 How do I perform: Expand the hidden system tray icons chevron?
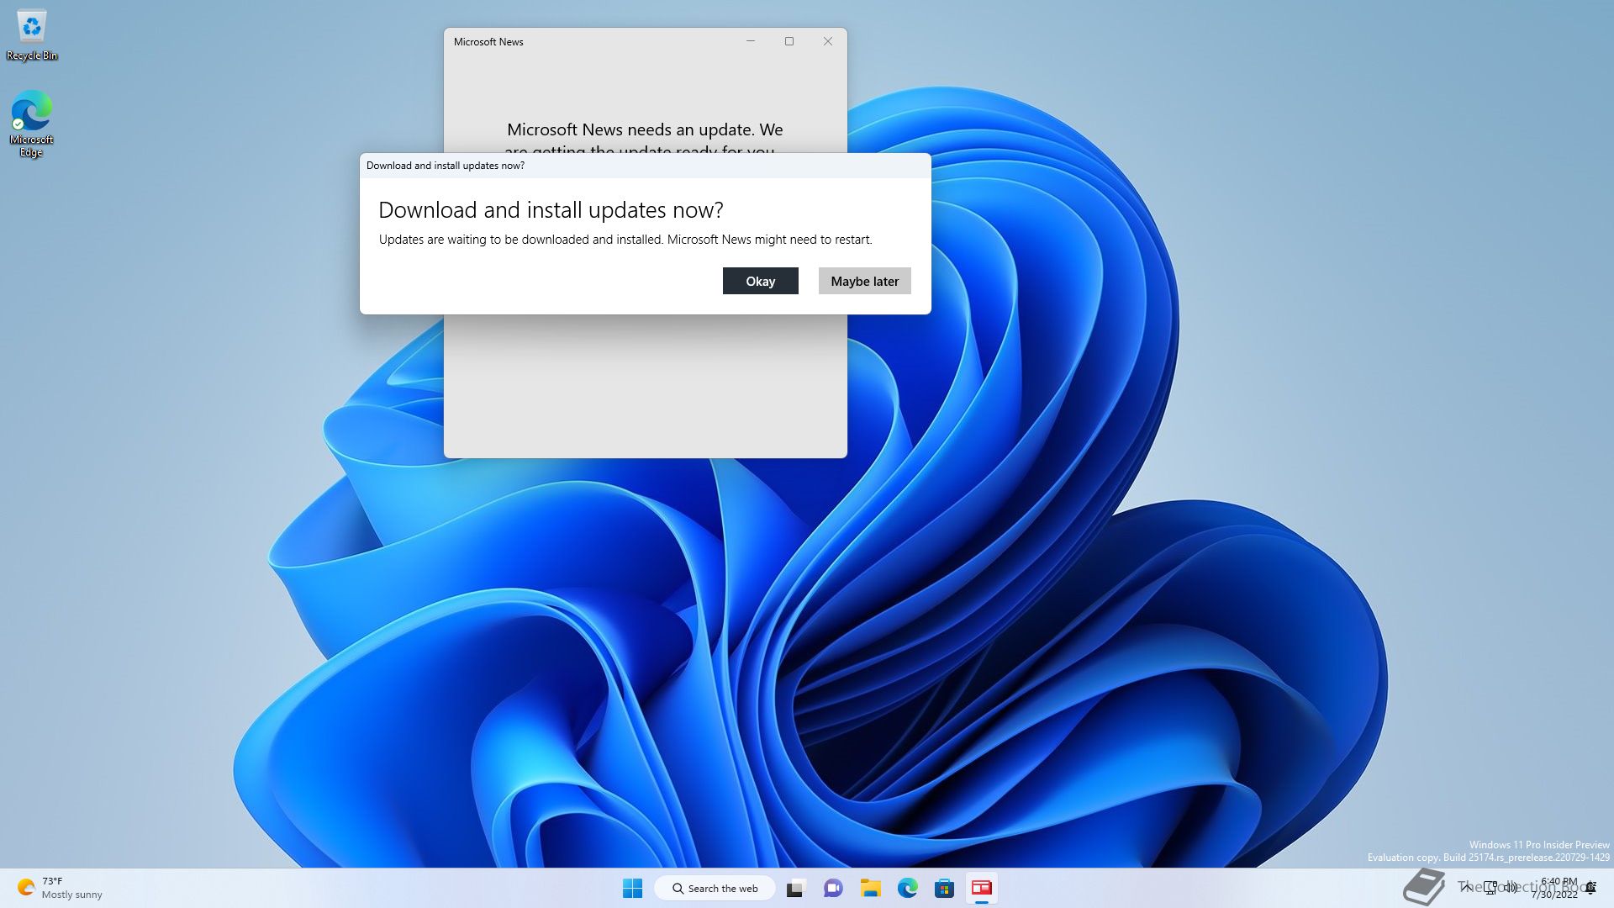pos(1467,887)
